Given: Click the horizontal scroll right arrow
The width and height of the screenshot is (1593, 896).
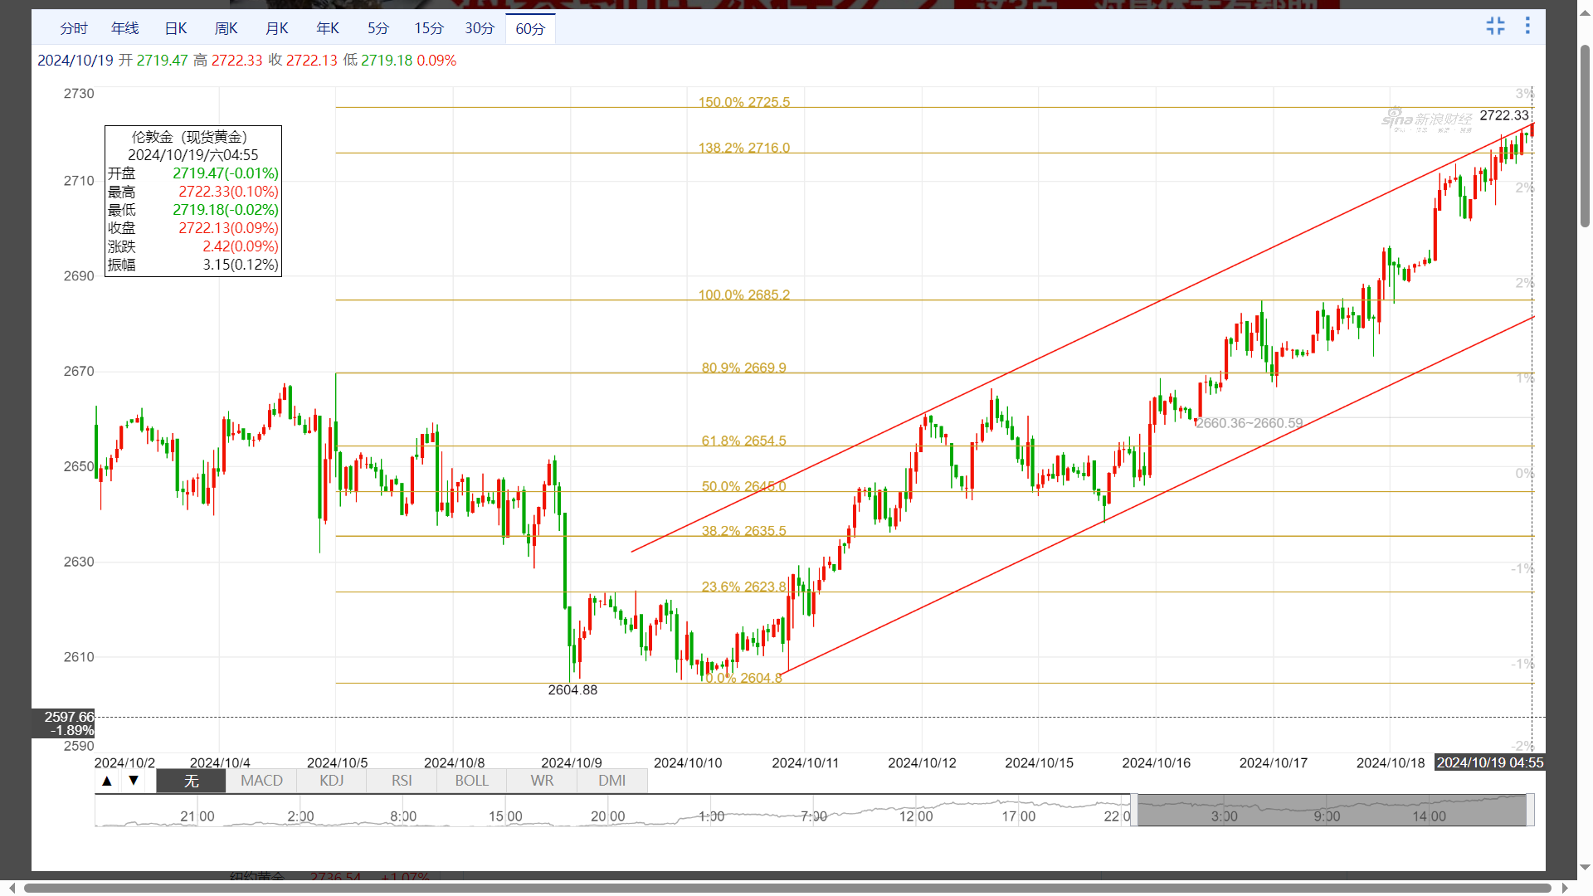Looking at the screenshot, I should pyautogui.click(x=1565, y=888).
